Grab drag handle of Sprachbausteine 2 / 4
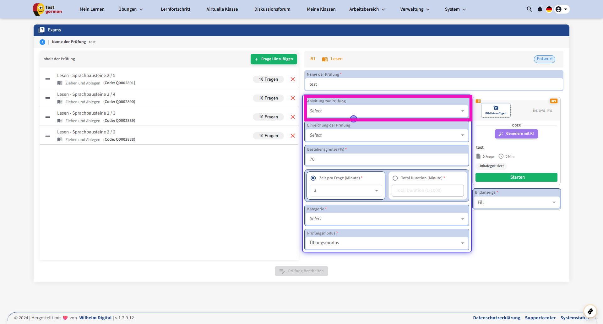Image resolution: width=603 pixels, height=324 pixels. [48, 98]
